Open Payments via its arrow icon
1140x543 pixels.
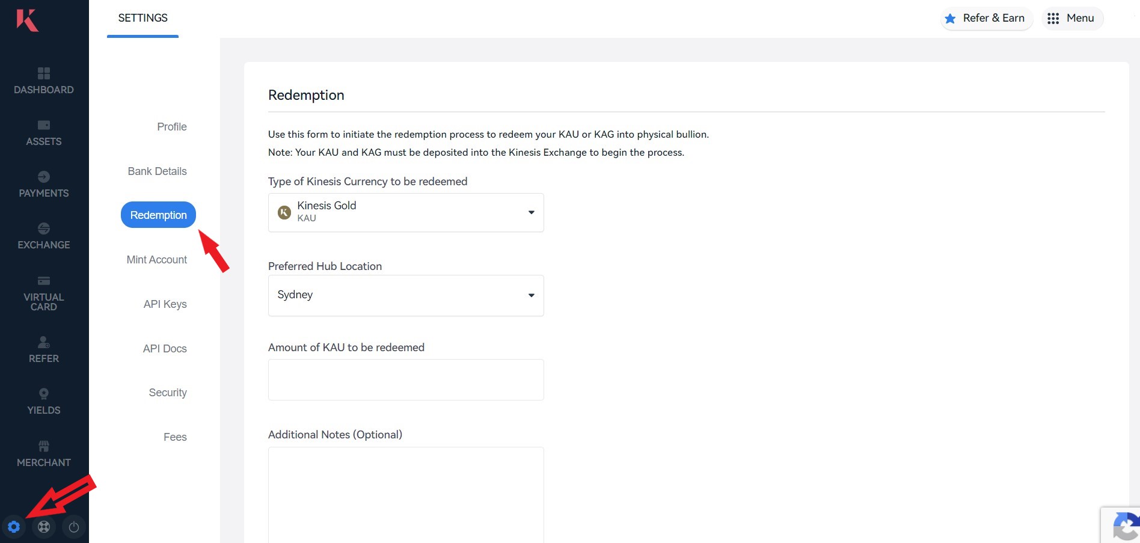[x=44, y=177]
